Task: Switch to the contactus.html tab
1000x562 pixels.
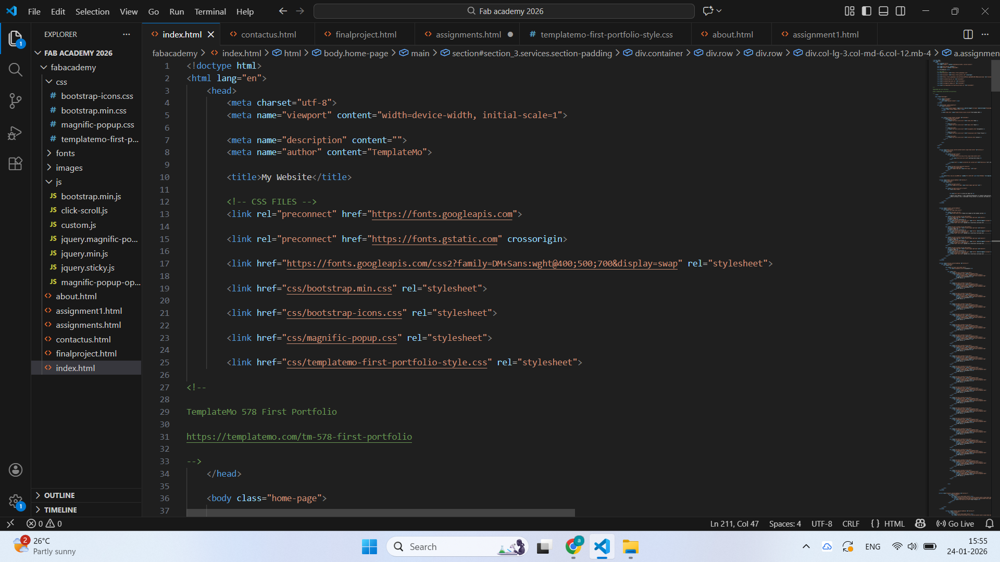Action: [268, 34]
